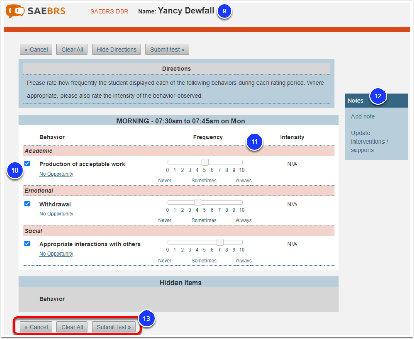Click the Directions heading

(x=176, y=69)
